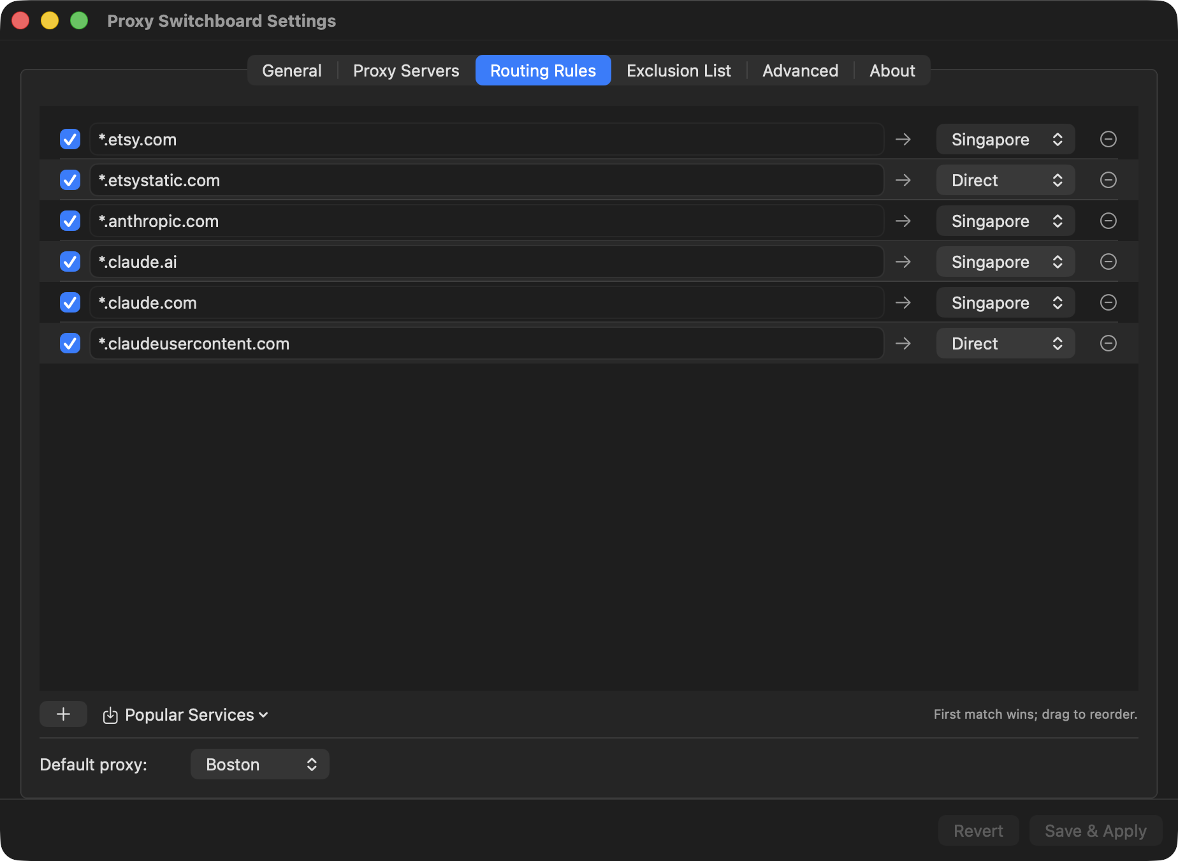
Task: Open Singapore dropdown on *.claude.com row
Action: coord(1005,302)
